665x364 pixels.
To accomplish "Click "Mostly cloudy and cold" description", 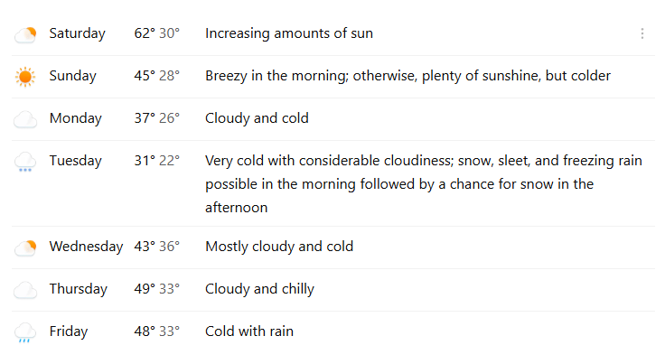I will click(x=279, y=247).
